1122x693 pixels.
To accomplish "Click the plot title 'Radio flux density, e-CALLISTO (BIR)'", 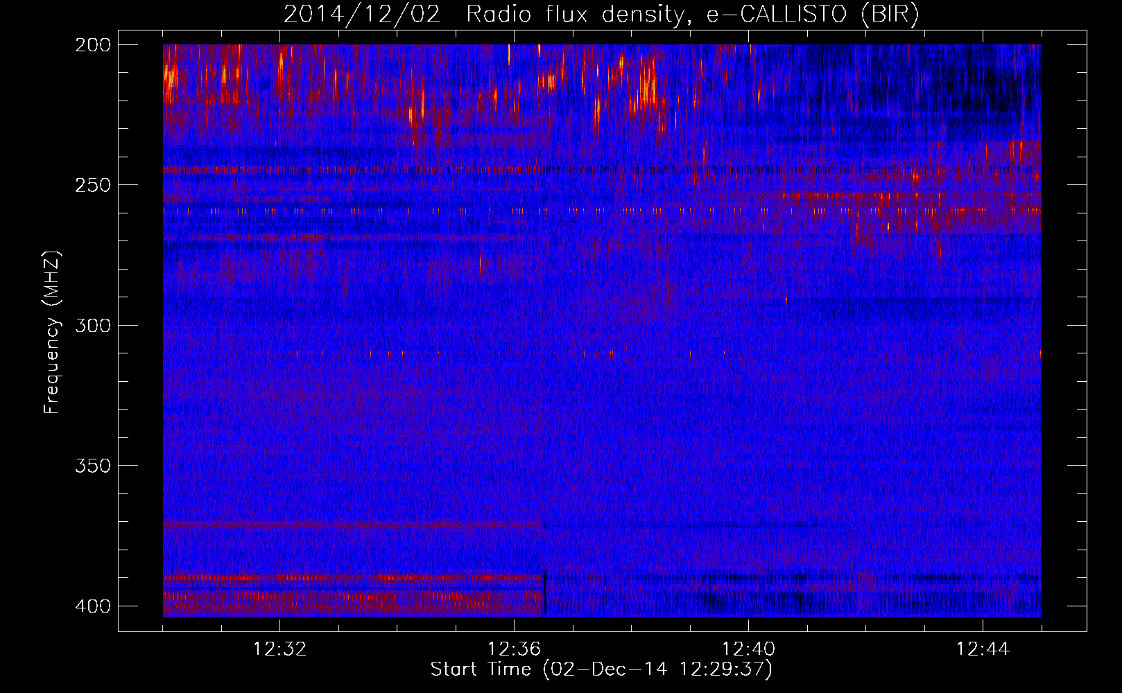I will [692, 15].
